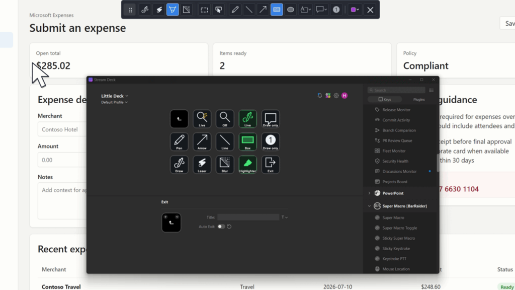Open Stream Deck settings gear
The image size is (515, 290).
pos(336,95)
